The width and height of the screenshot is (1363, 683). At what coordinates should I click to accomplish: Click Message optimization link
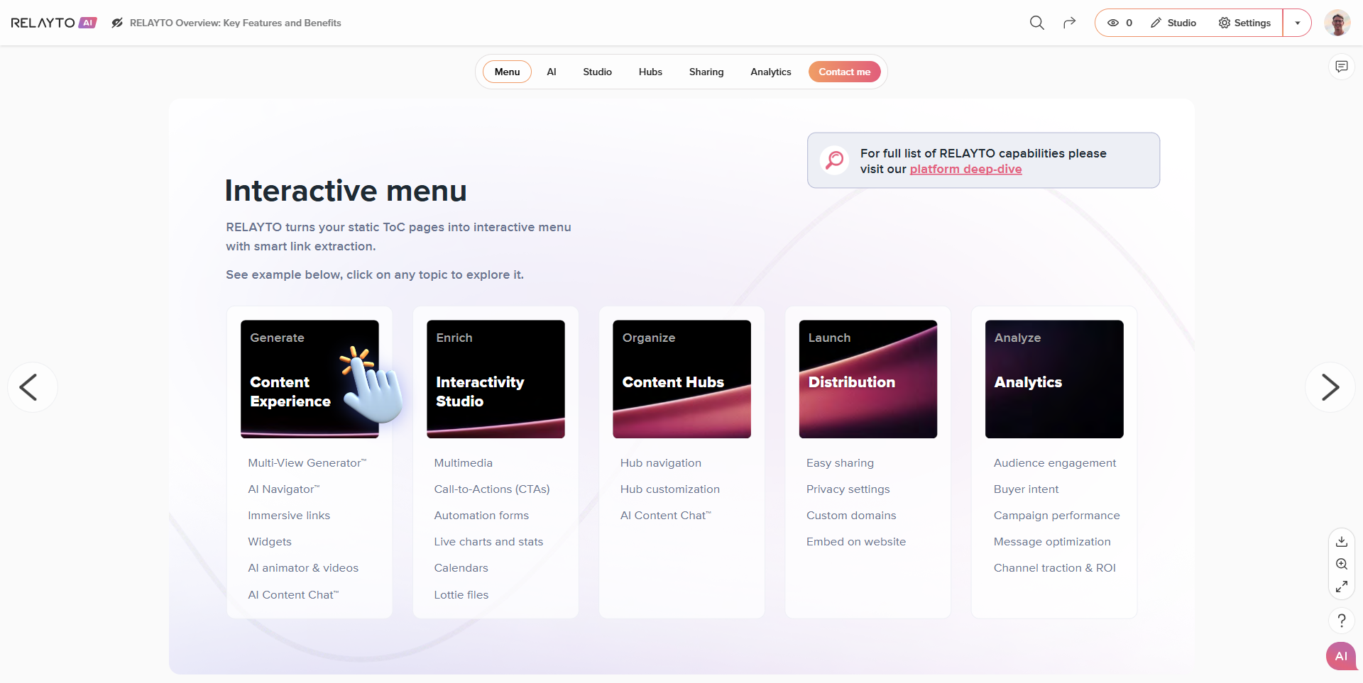point(1052,541)
